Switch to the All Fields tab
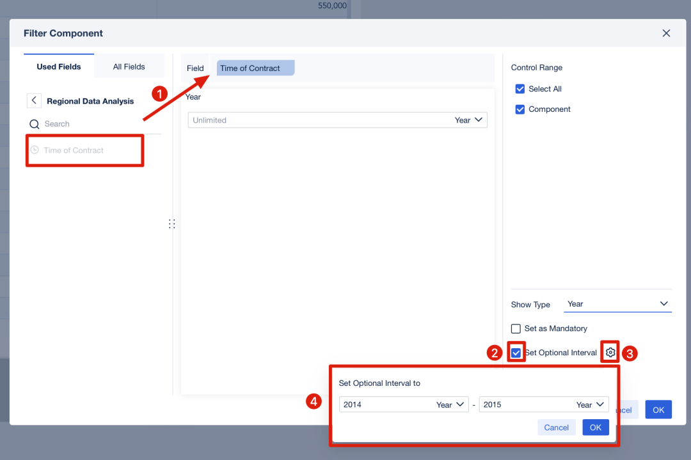 (129, 67)
